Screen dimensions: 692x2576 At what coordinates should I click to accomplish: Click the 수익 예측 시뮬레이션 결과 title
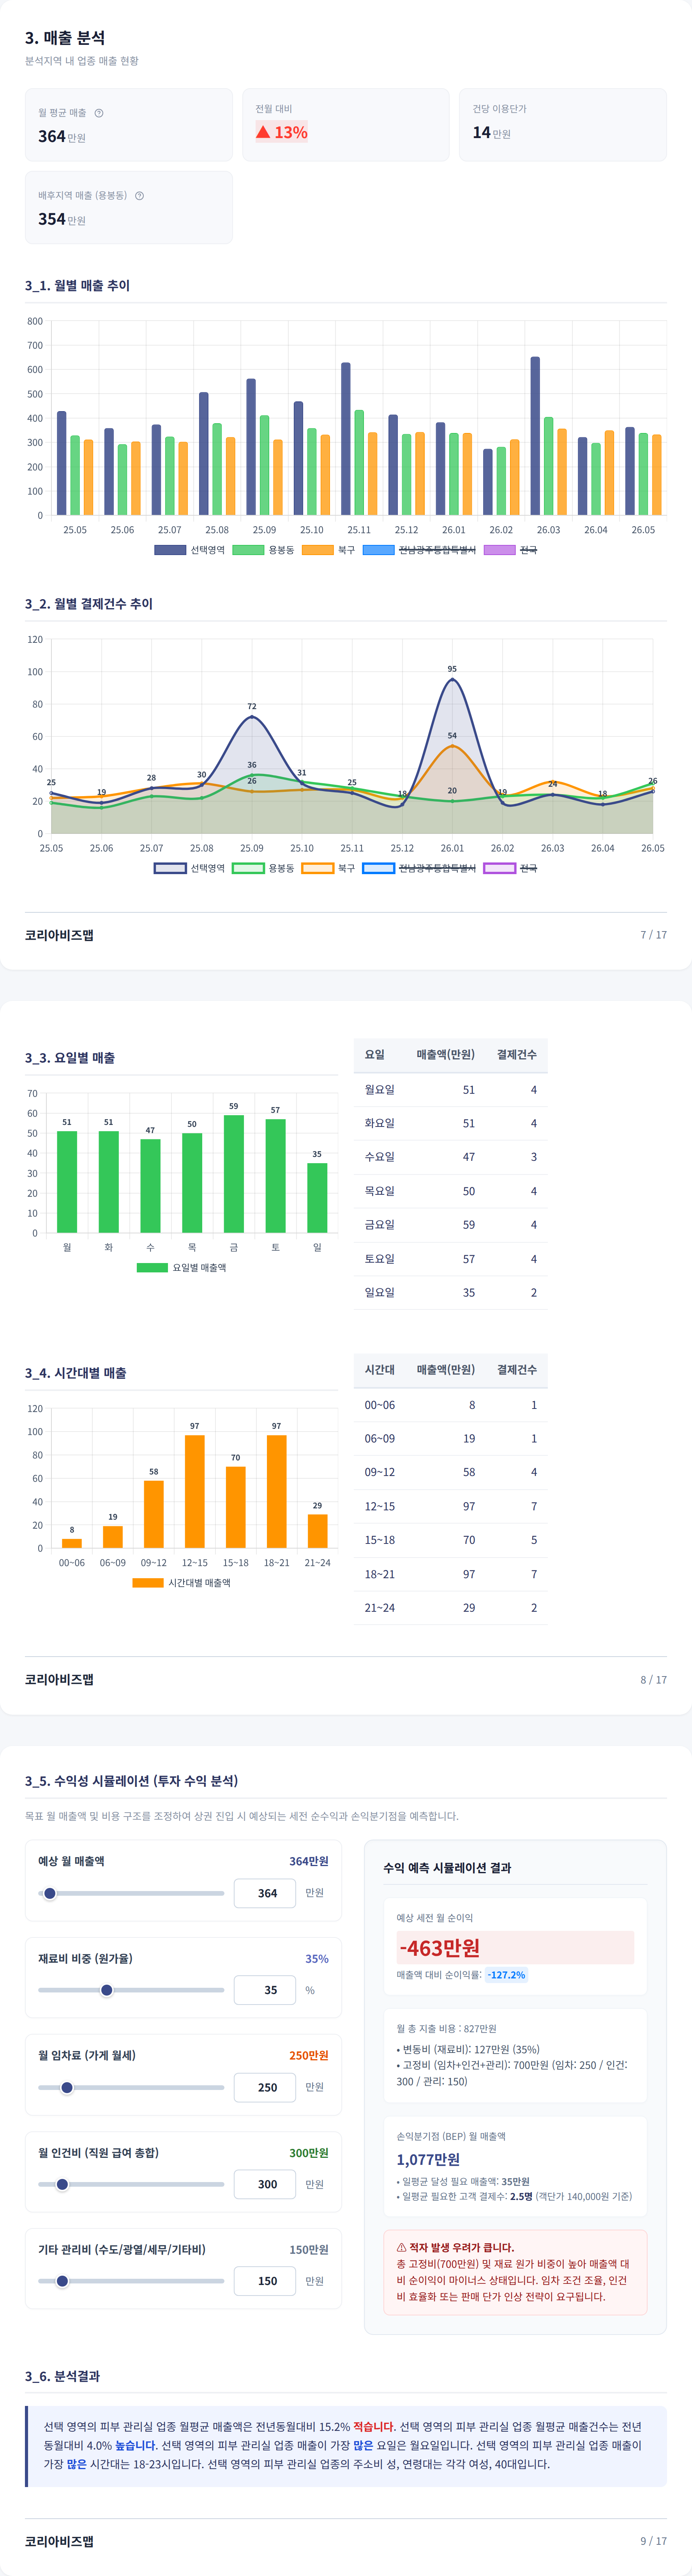[447, 1868]
